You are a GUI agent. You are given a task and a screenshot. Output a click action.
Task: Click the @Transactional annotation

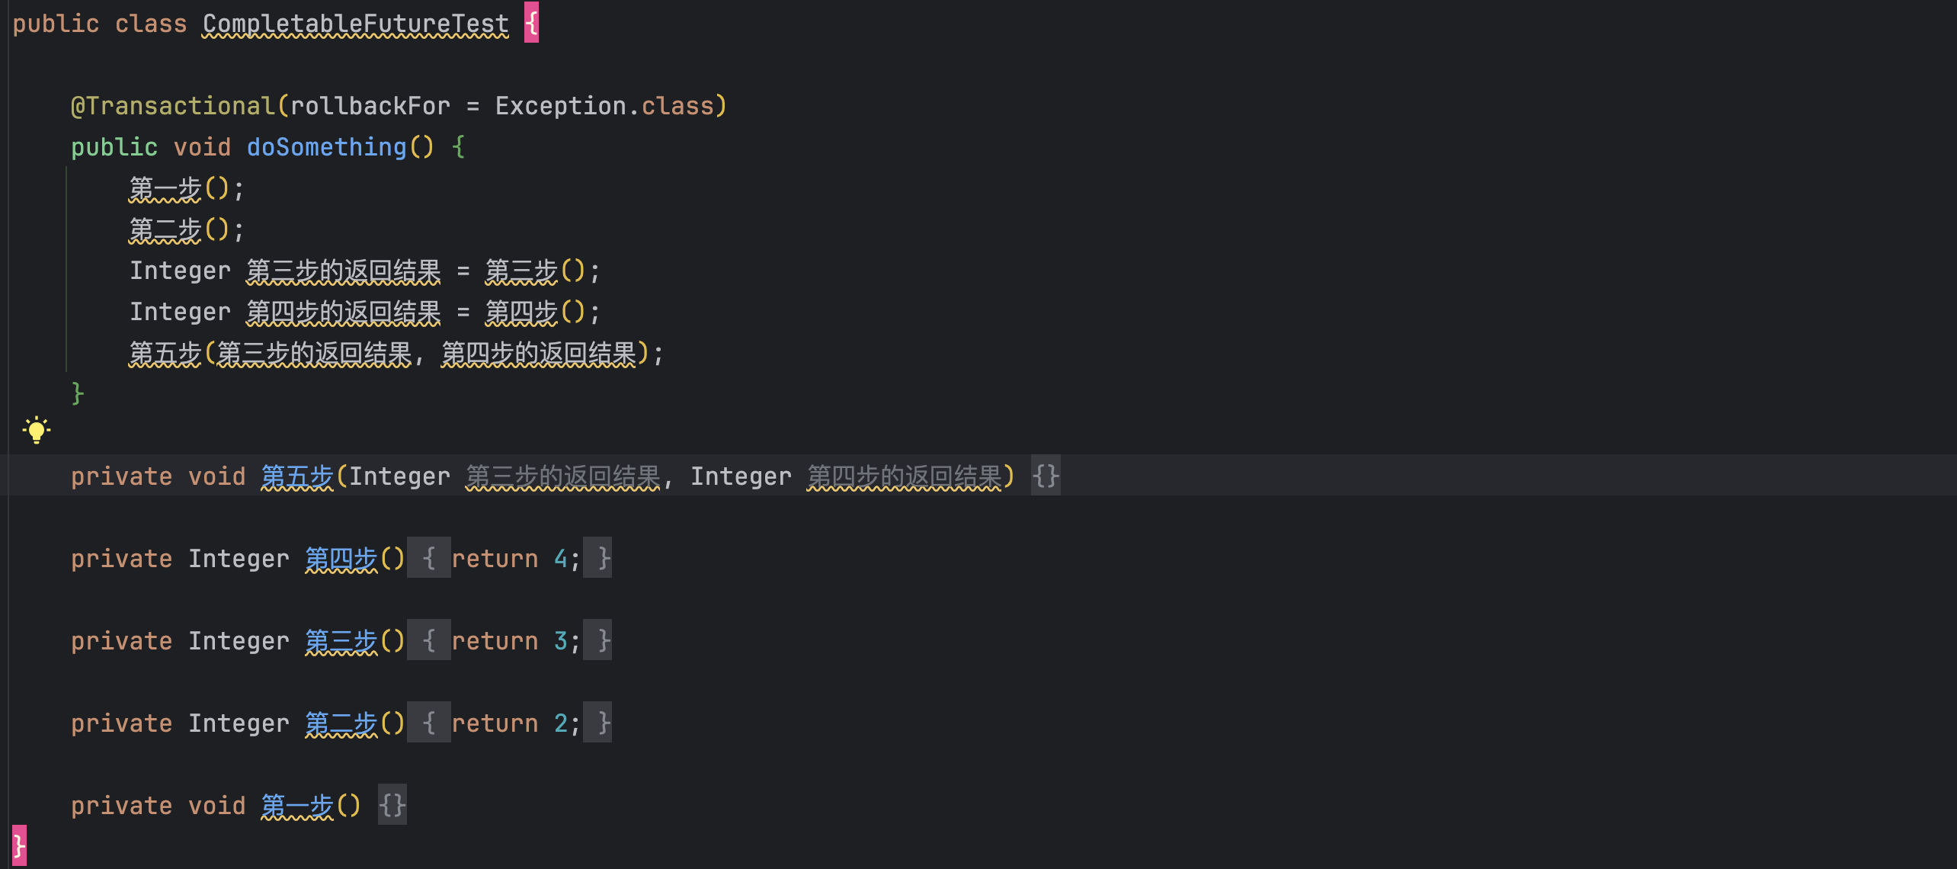(172, 106)
